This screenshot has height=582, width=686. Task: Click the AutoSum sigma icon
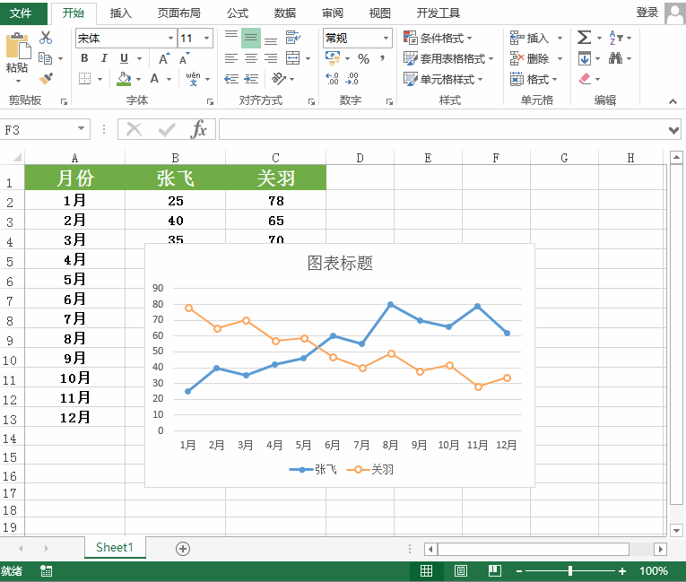pos(584,38)
